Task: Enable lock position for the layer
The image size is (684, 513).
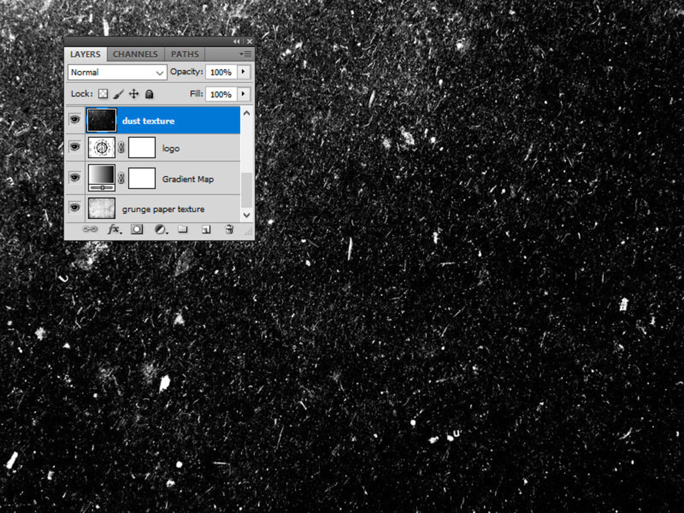Action: coord(133,93)
